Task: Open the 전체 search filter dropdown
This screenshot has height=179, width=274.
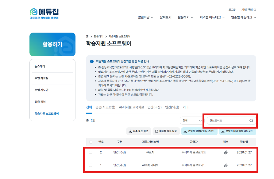Action: 192,121
